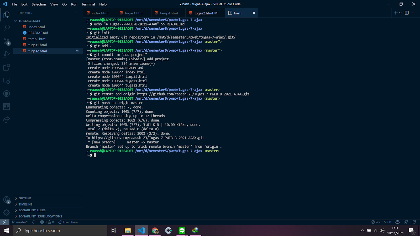Switch to the index.html editor tab
This screenshot has height=236, width=420.
click(100, 13)
